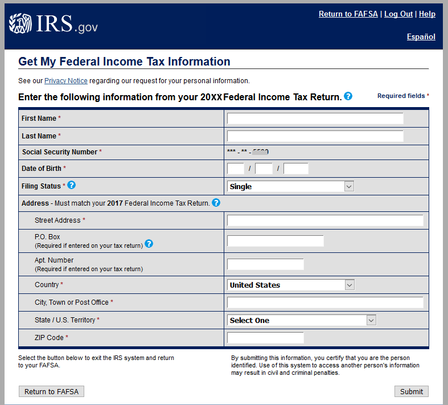Focus the ZIP Code field

coord(265,338)
